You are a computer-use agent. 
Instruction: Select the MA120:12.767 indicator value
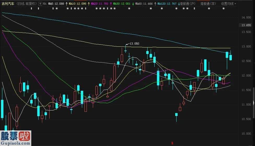coord(167,4)
